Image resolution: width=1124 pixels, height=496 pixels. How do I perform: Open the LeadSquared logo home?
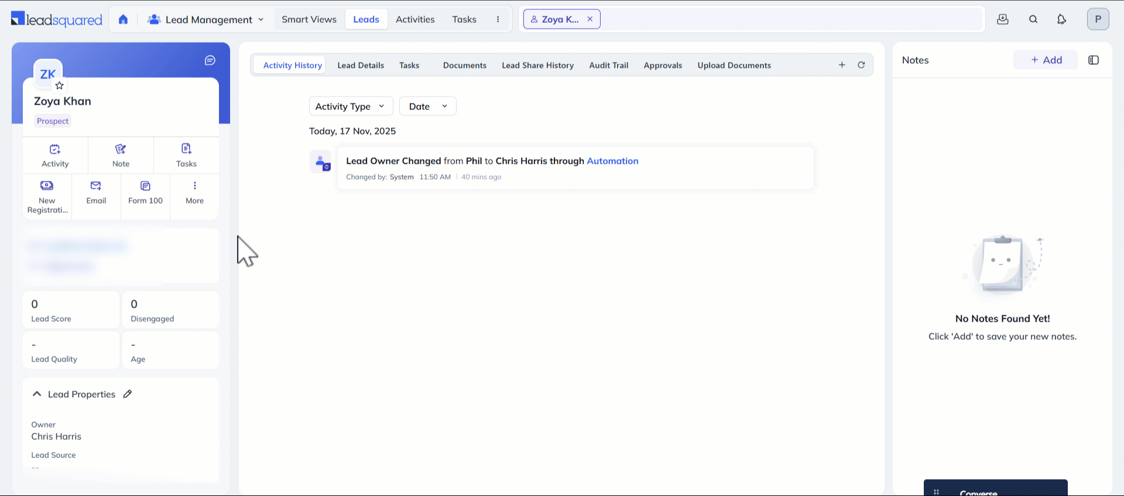pyautogui.click(x=57, y=19)
